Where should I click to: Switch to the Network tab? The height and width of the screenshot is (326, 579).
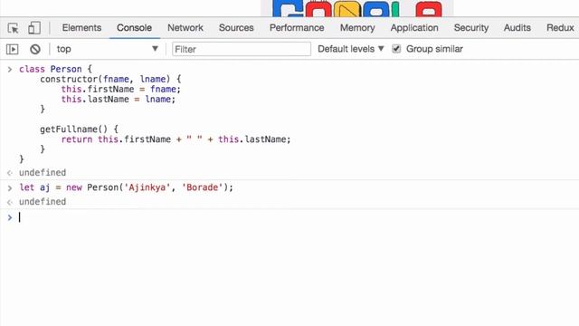coord(185,28)
